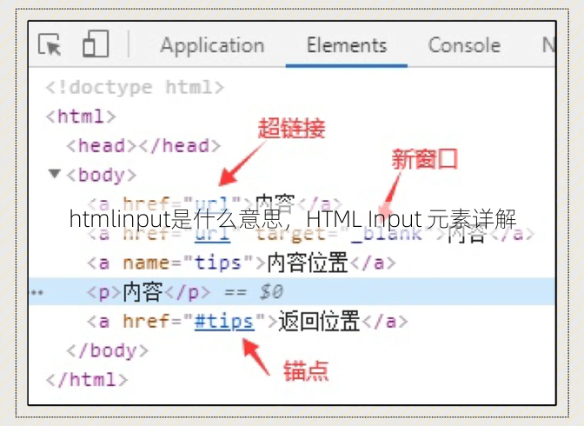This screenshot has width=584, height=426.
Task: Click the == $0 marker text
Action: pos(254,292)
